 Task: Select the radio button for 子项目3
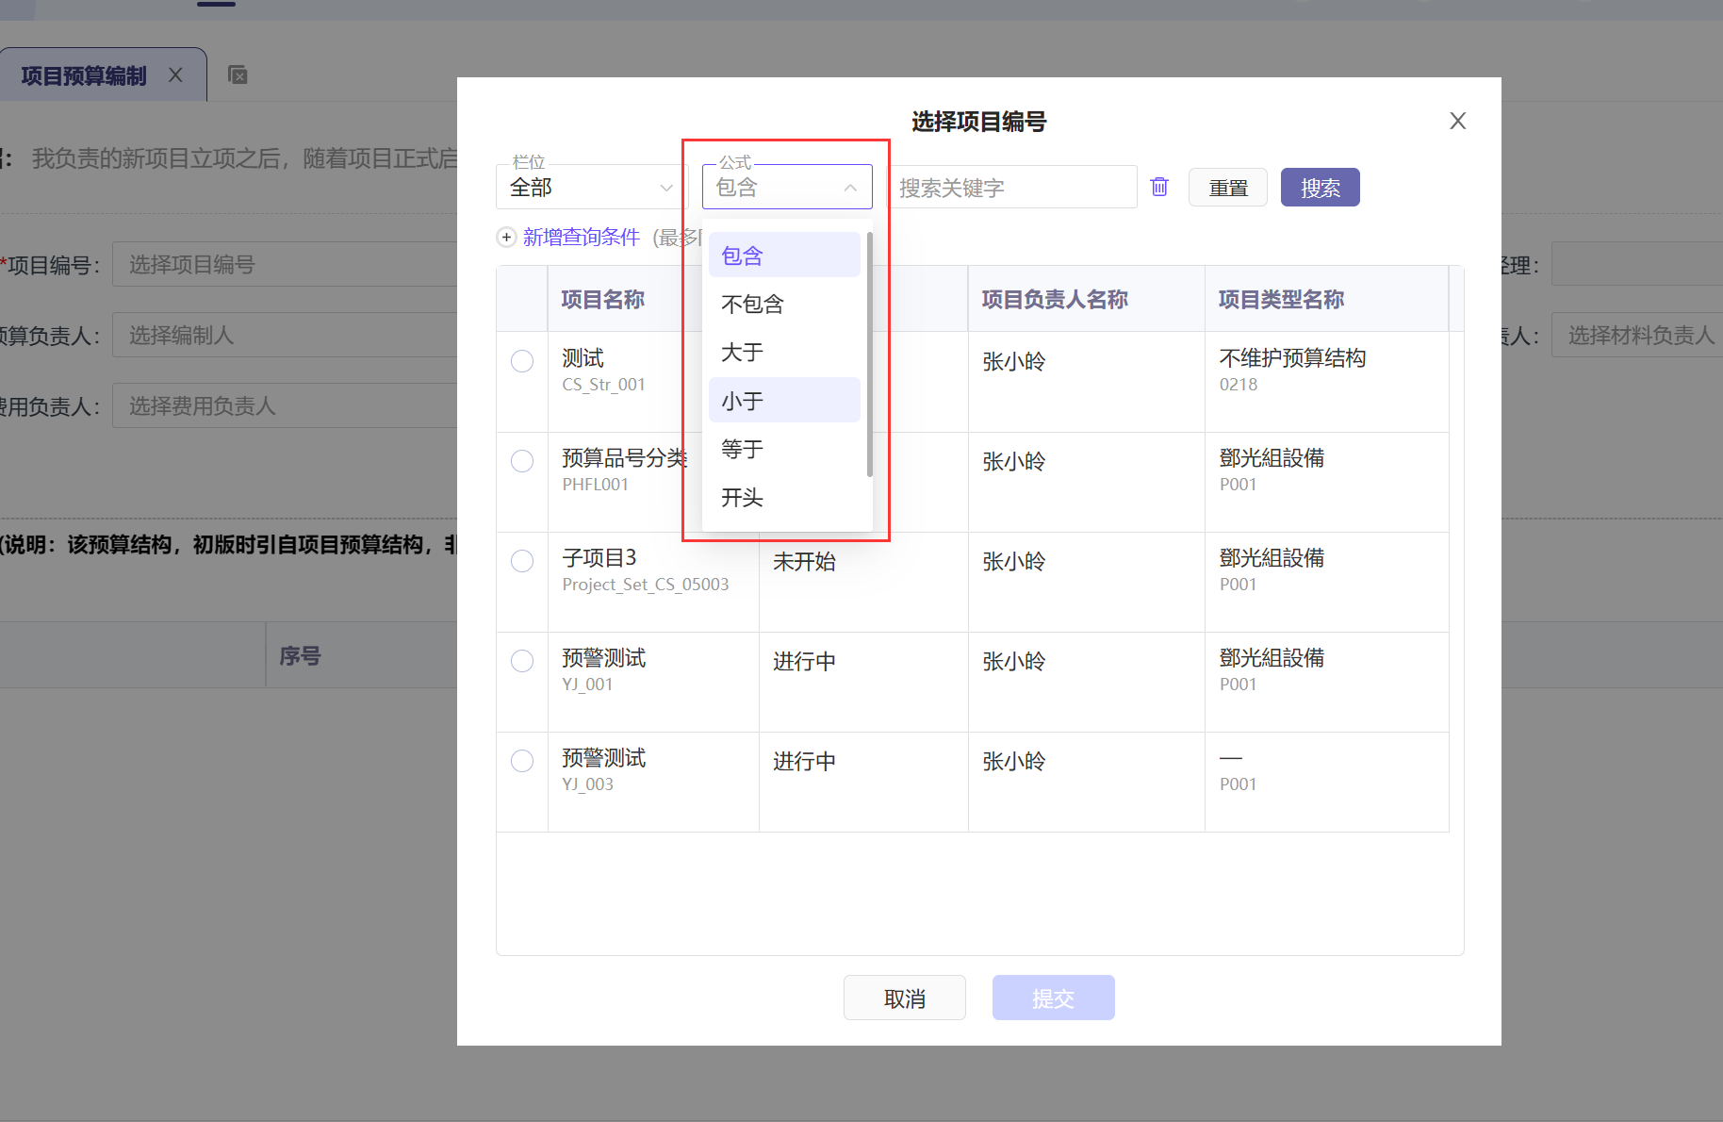[522, 561]
